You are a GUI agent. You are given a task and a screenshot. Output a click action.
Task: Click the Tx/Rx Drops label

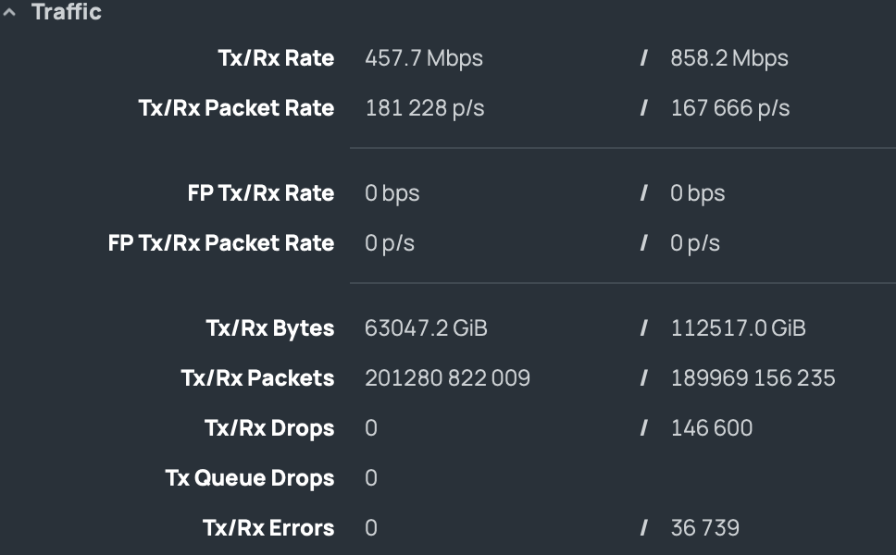[x=269, y=428]
